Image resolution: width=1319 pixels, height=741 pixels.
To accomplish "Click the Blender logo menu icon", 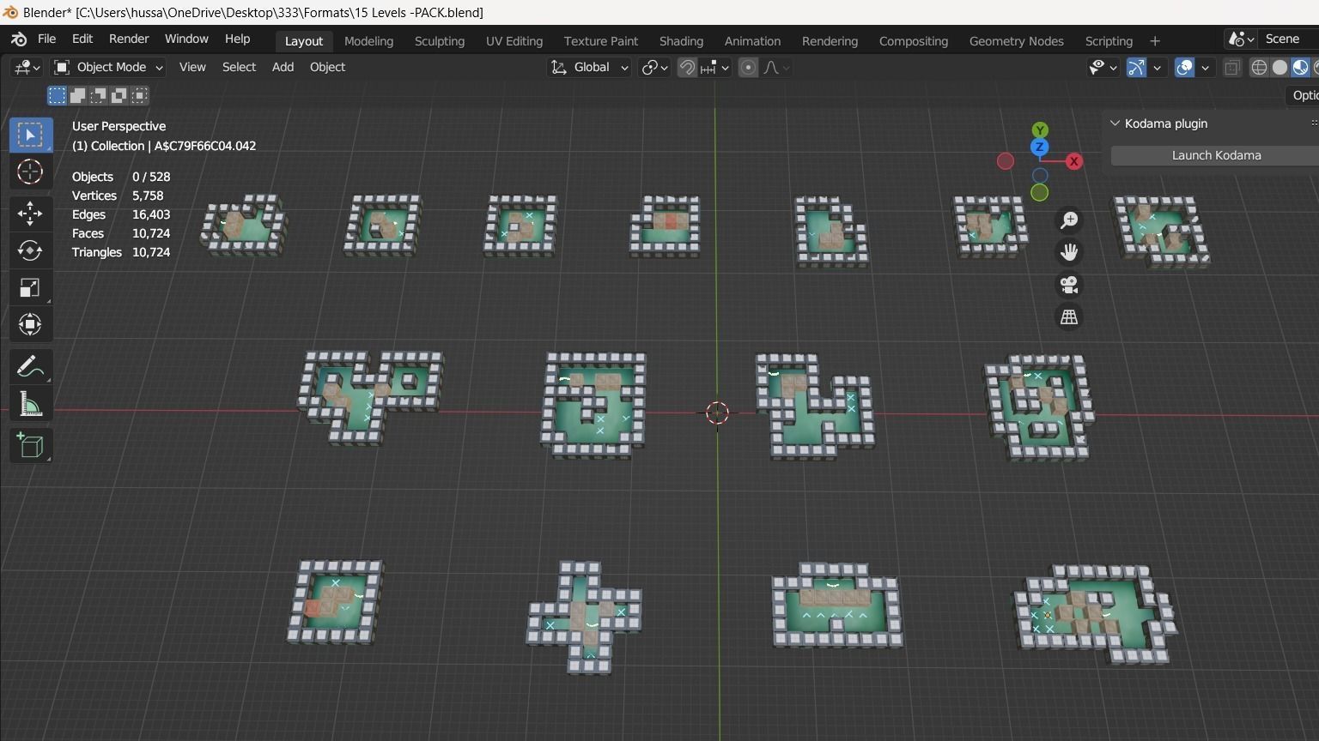I will [19, 39].
